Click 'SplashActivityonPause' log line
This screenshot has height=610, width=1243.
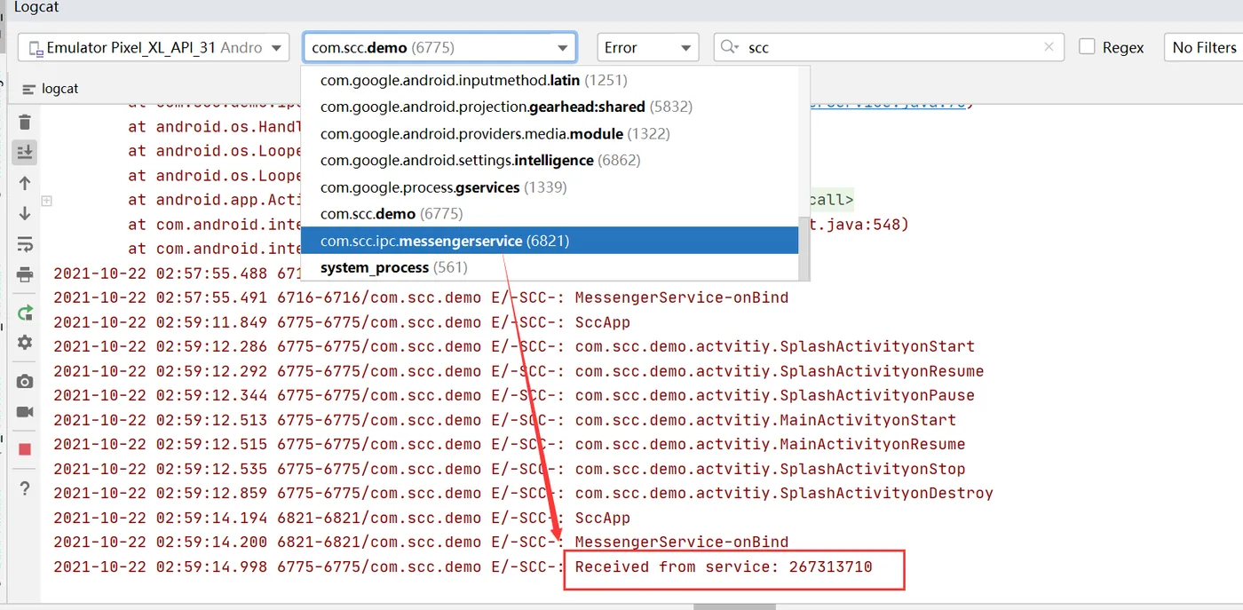514,395
